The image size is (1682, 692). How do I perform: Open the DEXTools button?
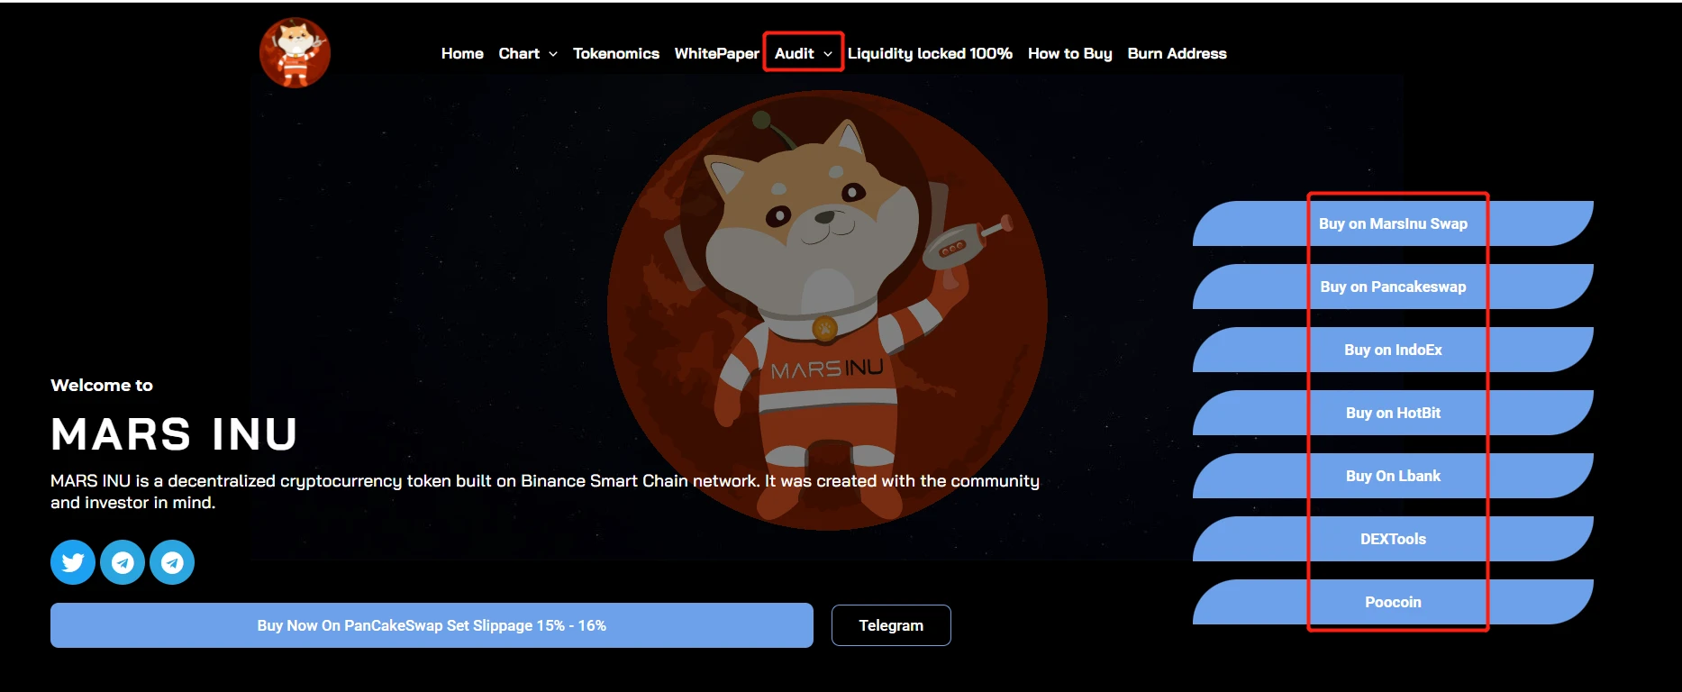pos(1393,539)
